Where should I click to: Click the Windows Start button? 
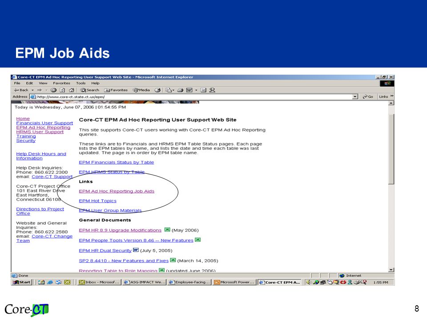click(22, 282)
